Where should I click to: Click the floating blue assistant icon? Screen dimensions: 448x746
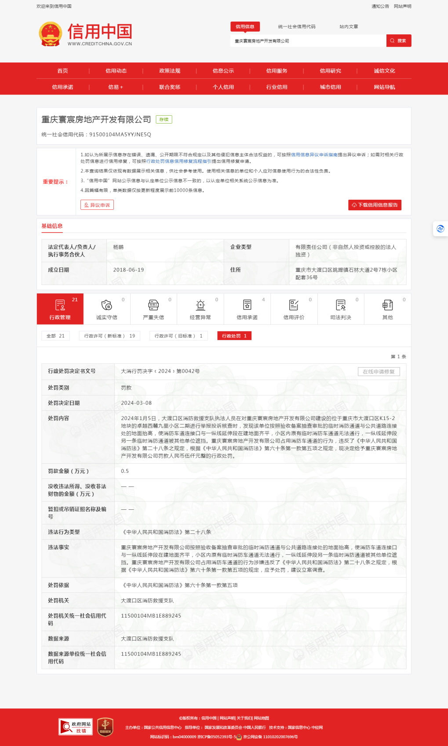click(x=440, y=229)
